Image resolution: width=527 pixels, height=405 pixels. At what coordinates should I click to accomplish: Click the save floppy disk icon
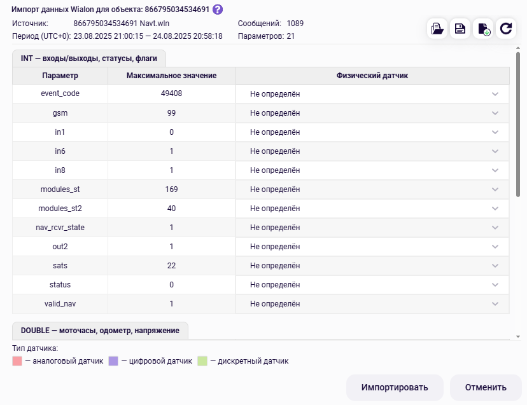(x=460, y=29)
